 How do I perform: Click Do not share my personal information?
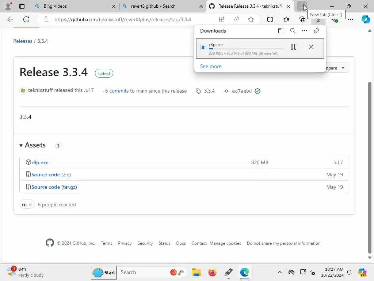[283, 243]
